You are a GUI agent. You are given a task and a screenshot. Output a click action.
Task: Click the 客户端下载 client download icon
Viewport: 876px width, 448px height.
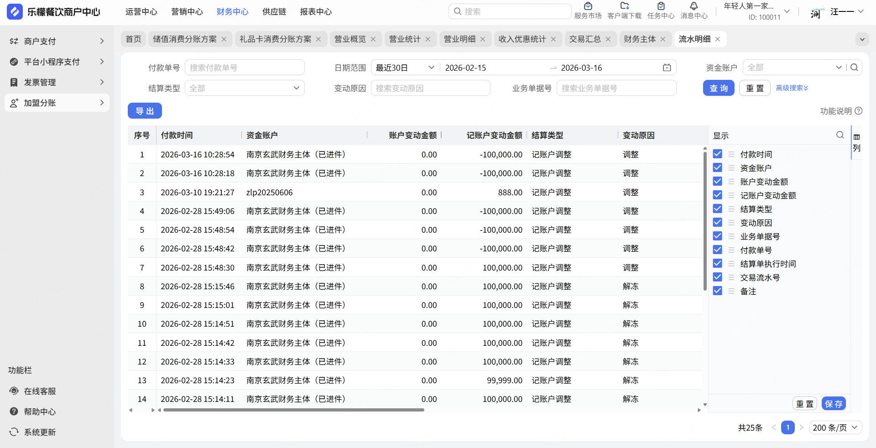tap(624, 6)
